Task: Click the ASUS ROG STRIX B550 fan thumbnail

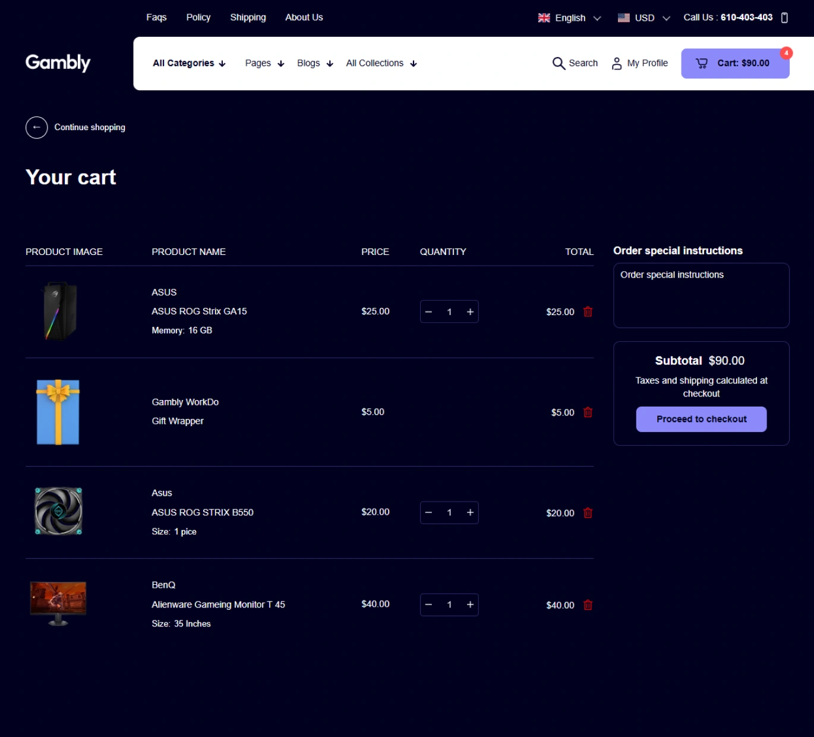Action: pos(58,511)
